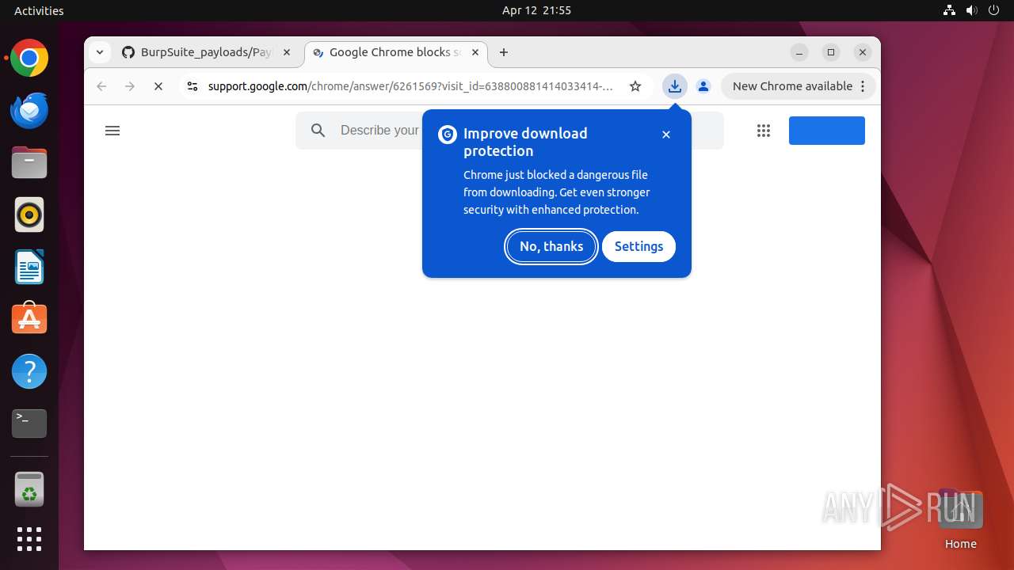Close the BurpSuite_payloads tab
1014x570 pixels.
coord(287,52)
